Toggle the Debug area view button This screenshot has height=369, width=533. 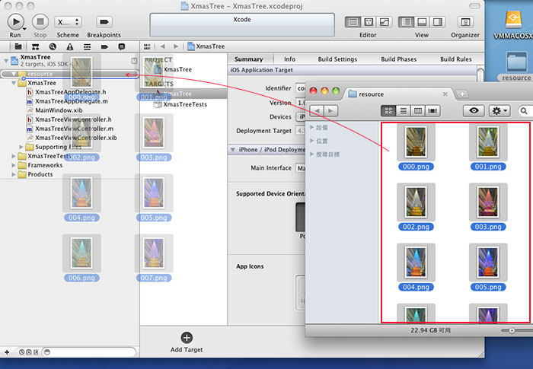point(422,22)
